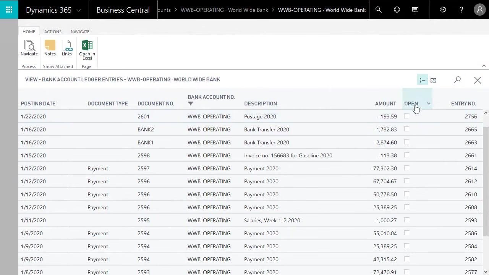Open the user account avatar
Image resolution: width=489 pixels, height=275 pixels.
[x=479, y=10]
